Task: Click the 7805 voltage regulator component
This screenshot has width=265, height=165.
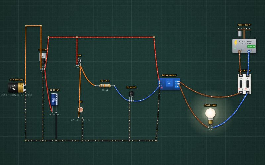Action: click(43, 58)
